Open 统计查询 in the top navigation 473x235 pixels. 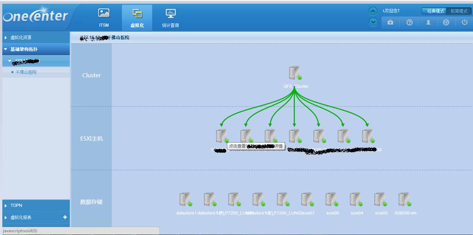click(x=170, y=18)
